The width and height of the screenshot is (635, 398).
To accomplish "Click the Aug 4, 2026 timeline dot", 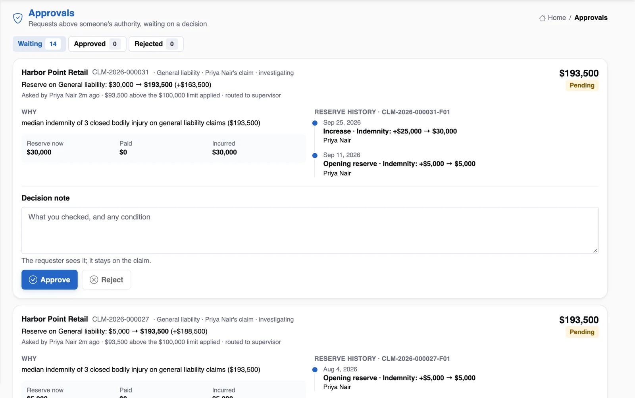I will click(315, 370).
